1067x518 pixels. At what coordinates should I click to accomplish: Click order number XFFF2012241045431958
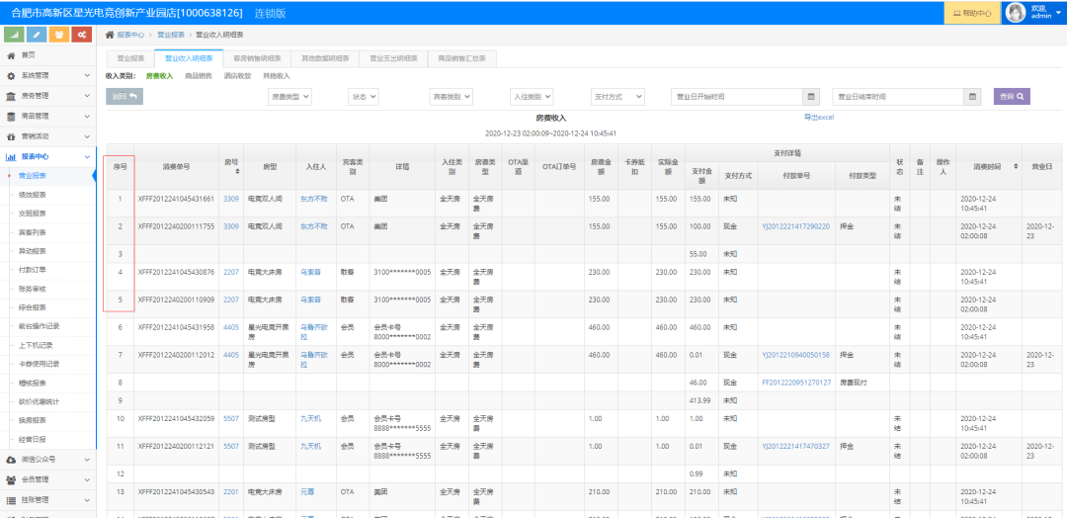[176, 327]
